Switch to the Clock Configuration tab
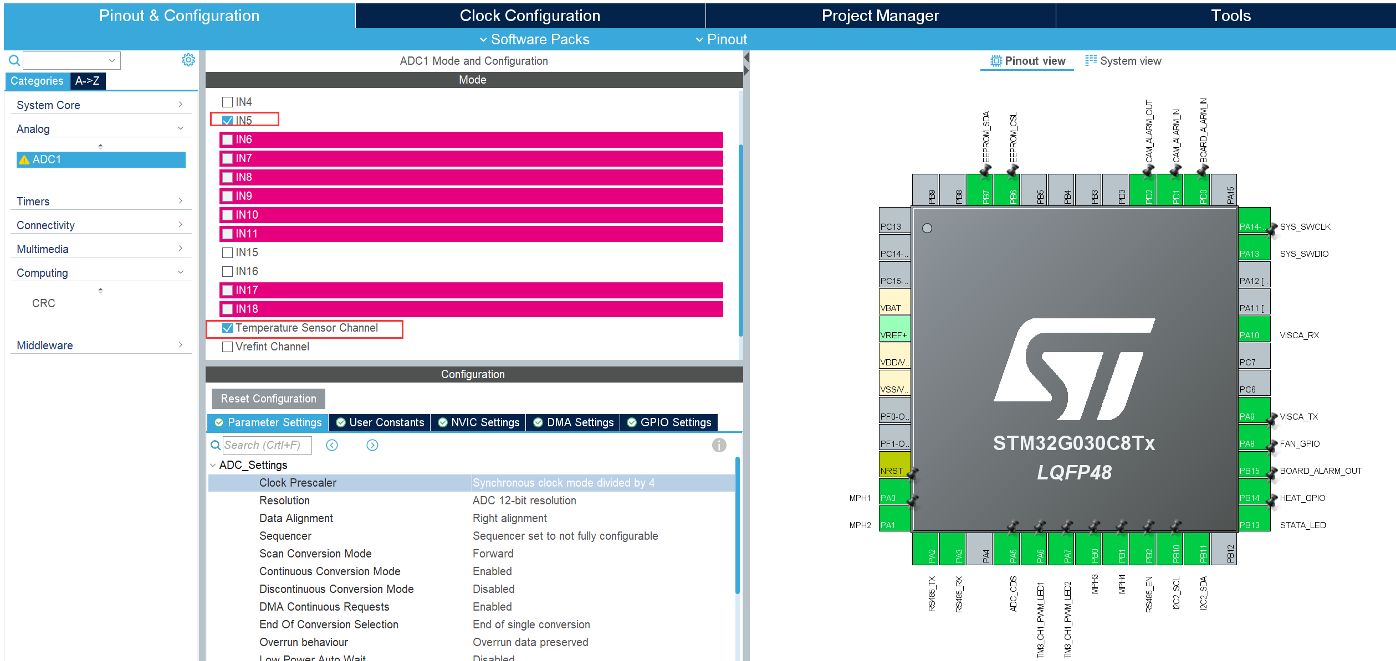 [x=530, y=16]
